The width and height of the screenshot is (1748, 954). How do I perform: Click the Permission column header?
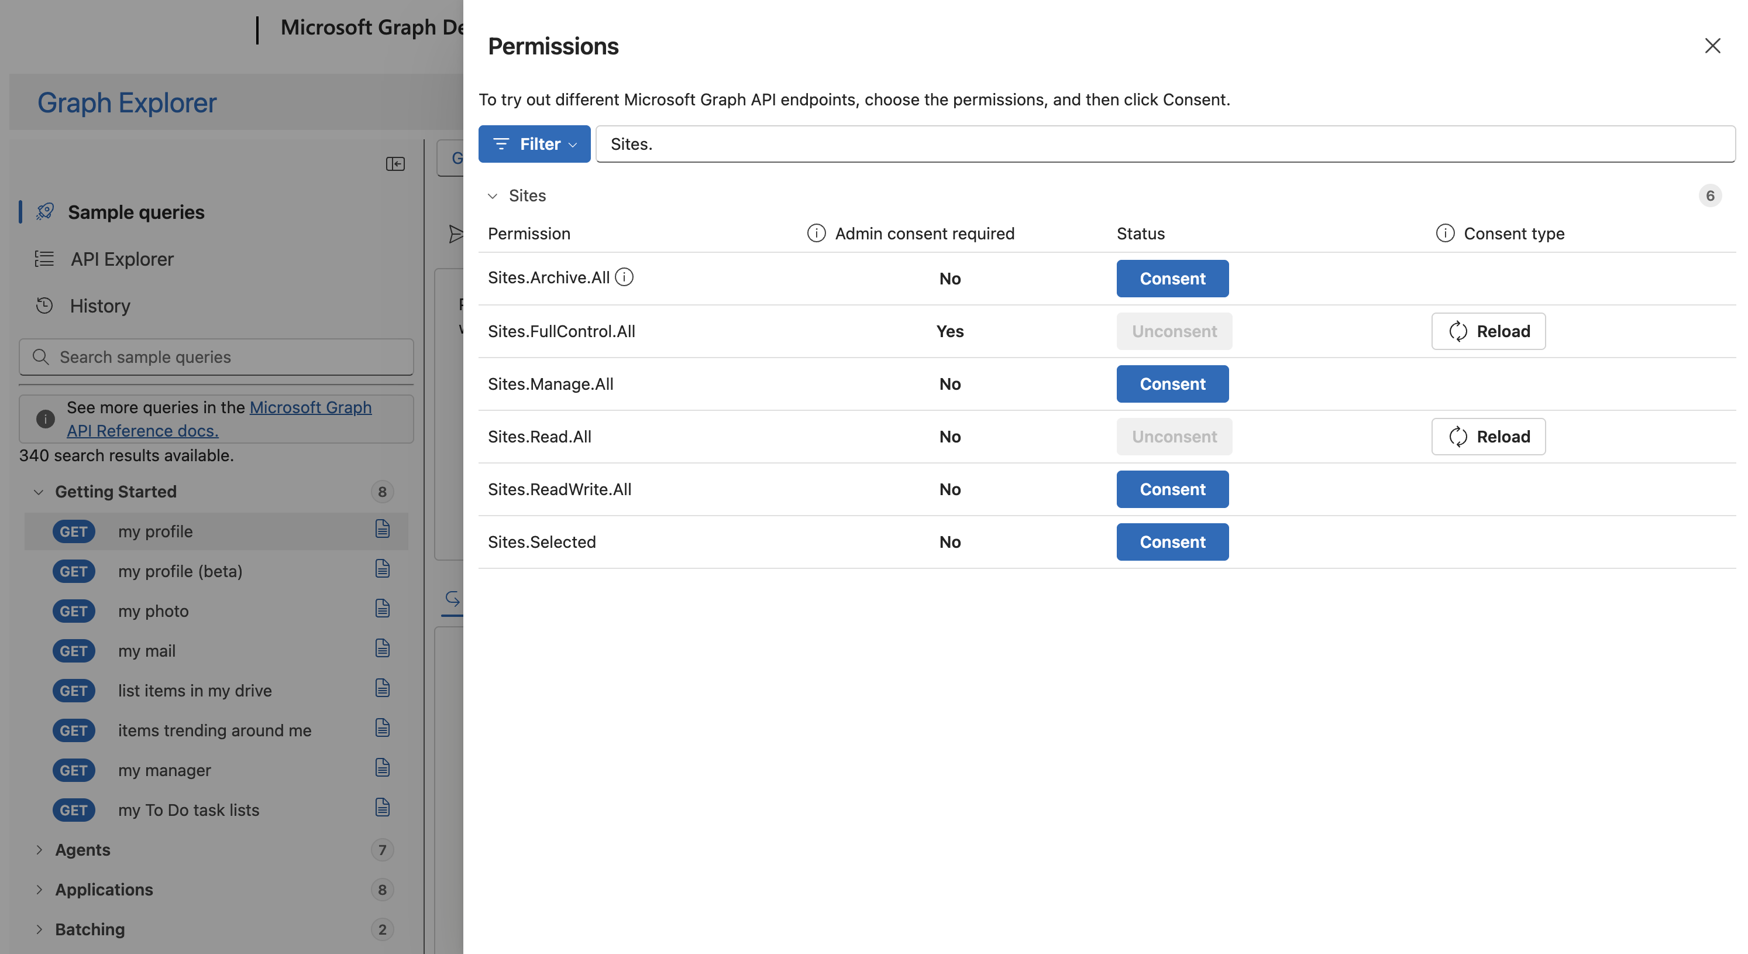[529, 234]
